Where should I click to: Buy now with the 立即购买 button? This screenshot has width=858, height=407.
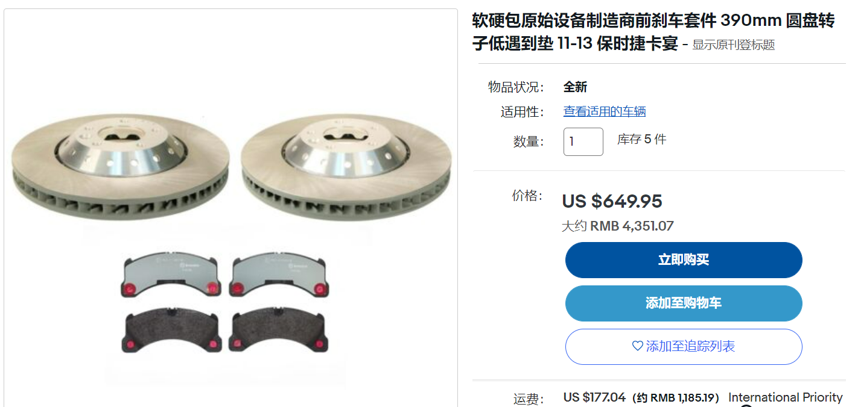(684, 260)
